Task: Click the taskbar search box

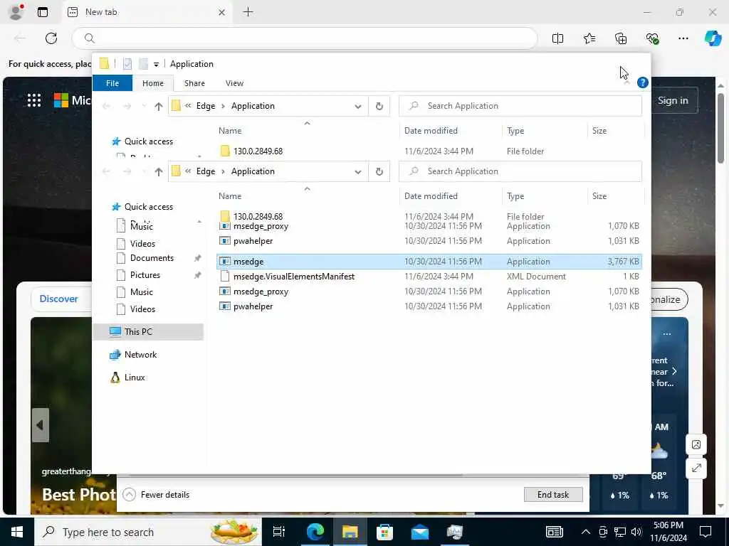Action: click(148, 532)
